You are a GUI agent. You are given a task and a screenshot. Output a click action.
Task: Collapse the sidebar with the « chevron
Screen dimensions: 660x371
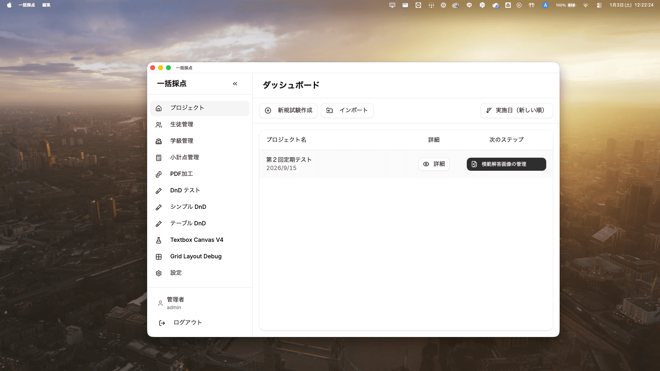point(235,83)
